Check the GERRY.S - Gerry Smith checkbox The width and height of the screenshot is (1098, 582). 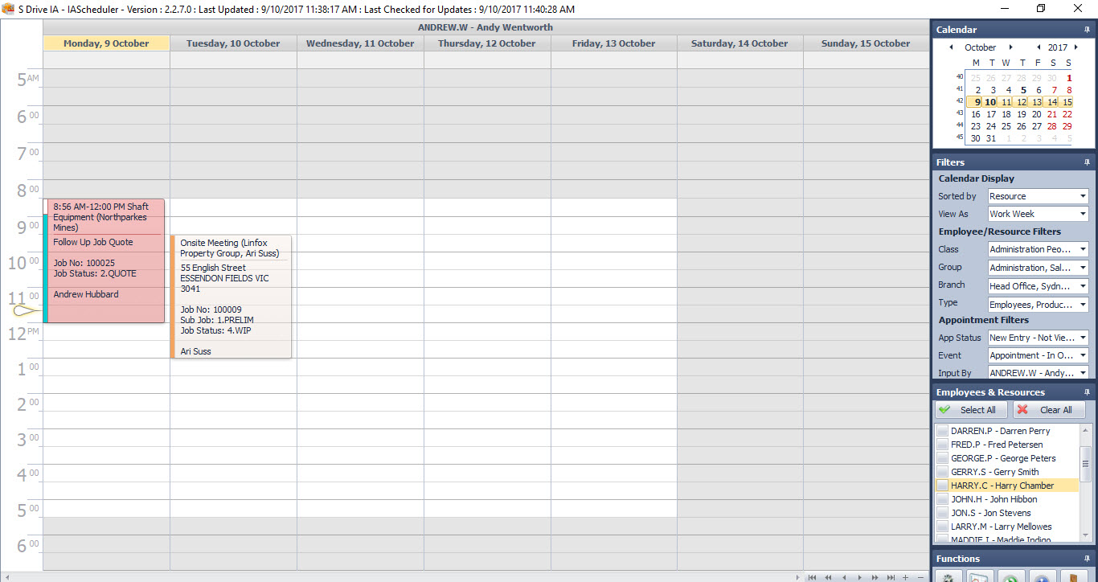pyautogui.click(x=943, y=472)
